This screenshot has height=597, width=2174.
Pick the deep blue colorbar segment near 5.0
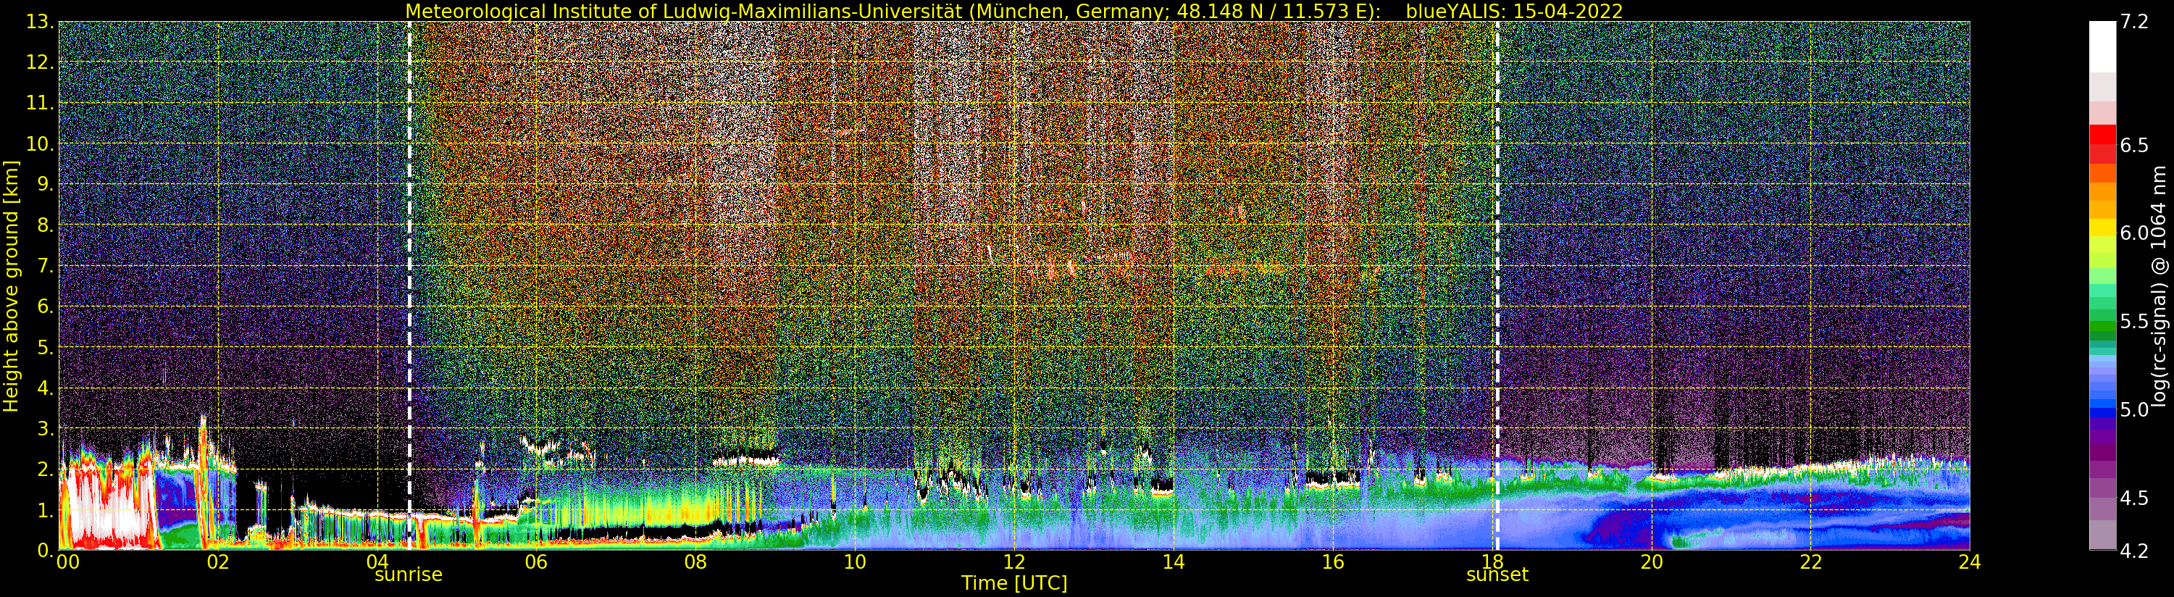click(2102, 413)
